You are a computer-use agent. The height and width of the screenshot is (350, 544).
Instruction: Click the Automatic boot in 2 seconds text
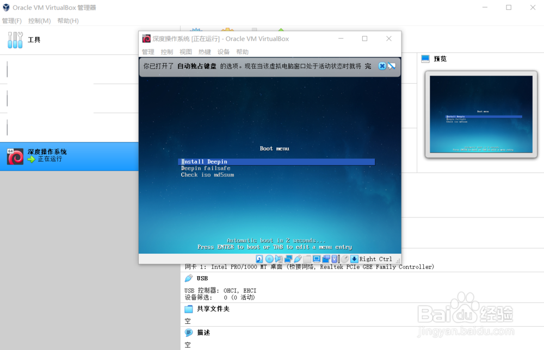tap(276, 241)
